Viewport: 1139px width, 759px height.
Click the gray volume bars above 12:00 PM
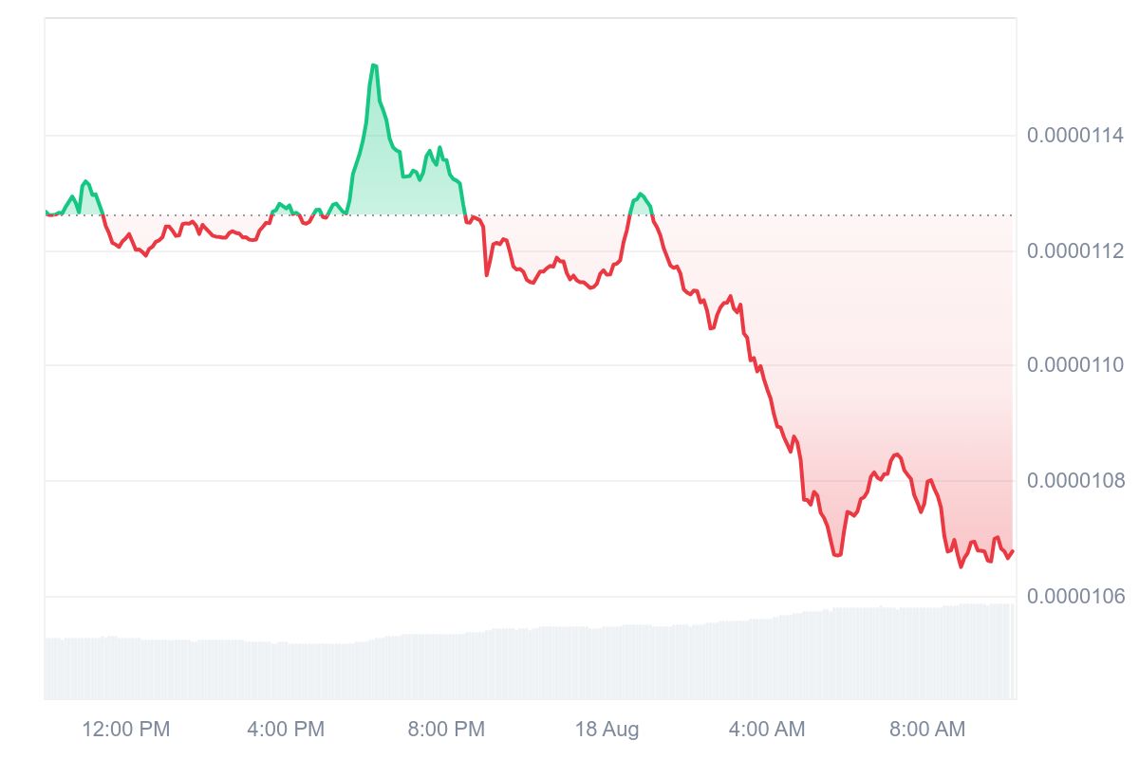coord(126,669)
